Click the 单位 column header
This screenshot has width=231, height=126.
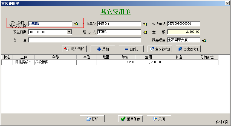coord(86,57)
